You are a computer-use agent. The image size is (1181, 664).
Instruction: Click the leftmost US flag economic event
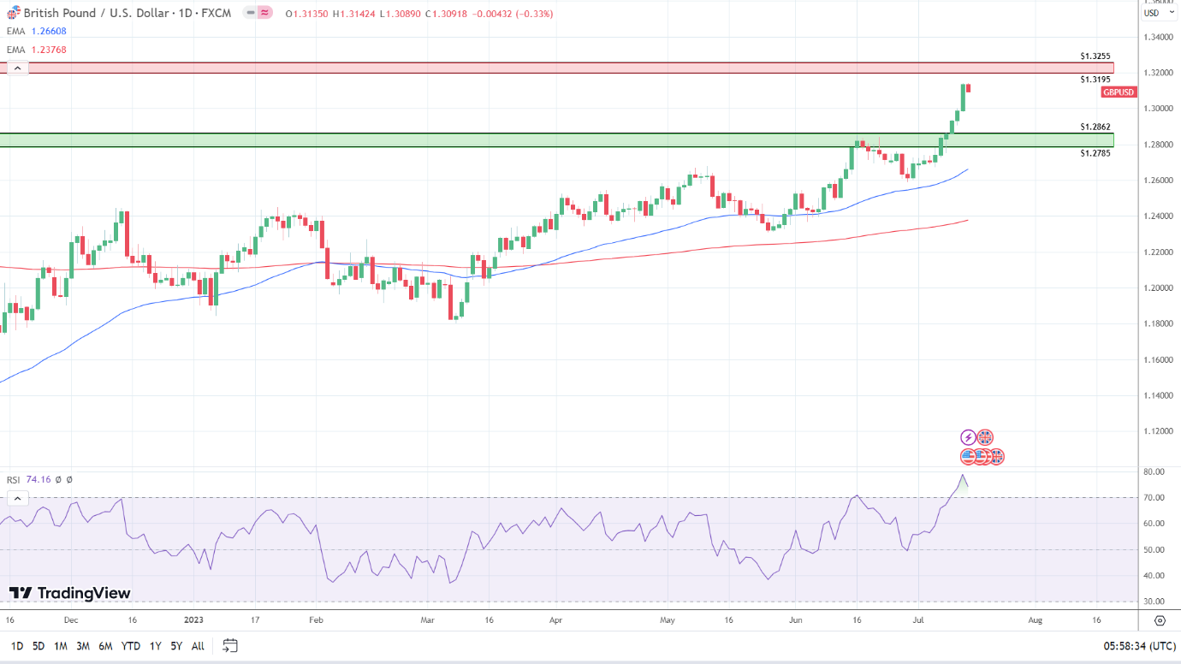pyautogui.click(x=968, y=457)
